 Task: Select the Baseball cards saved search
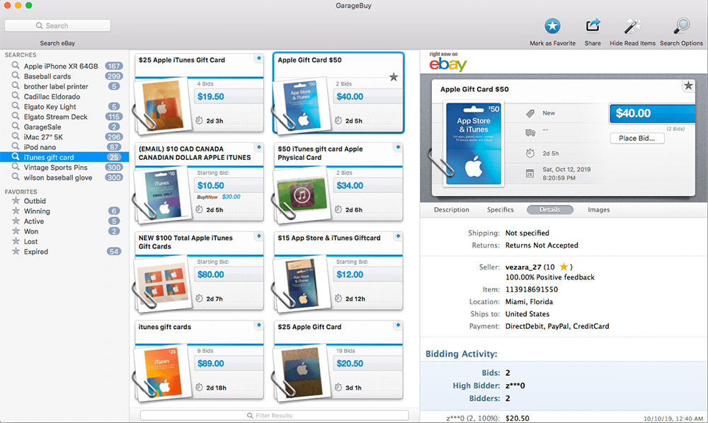coord(64,76)
